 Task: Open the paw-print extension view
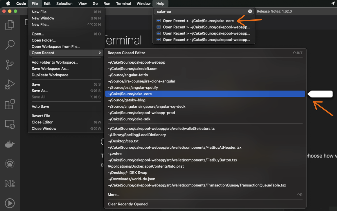click(10, 164)
